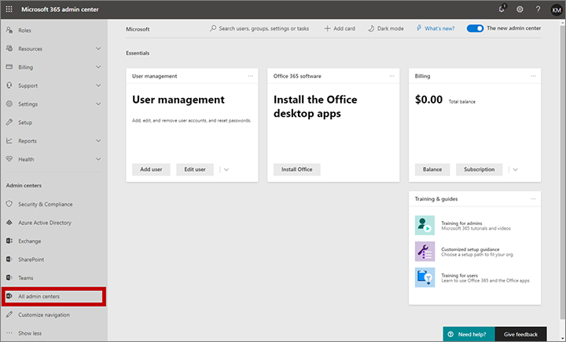Image resolution: width=566 pixels, height=342 pixels.
Task: Click the vertical page scrollbar
Action: (562, 172)
